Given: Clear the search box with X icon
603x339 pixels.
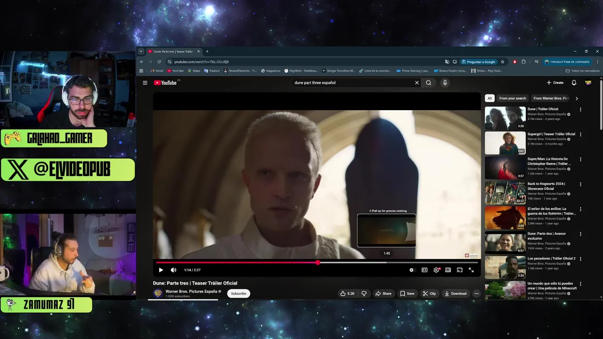Looking at the screenshot, I should (416, 83).
